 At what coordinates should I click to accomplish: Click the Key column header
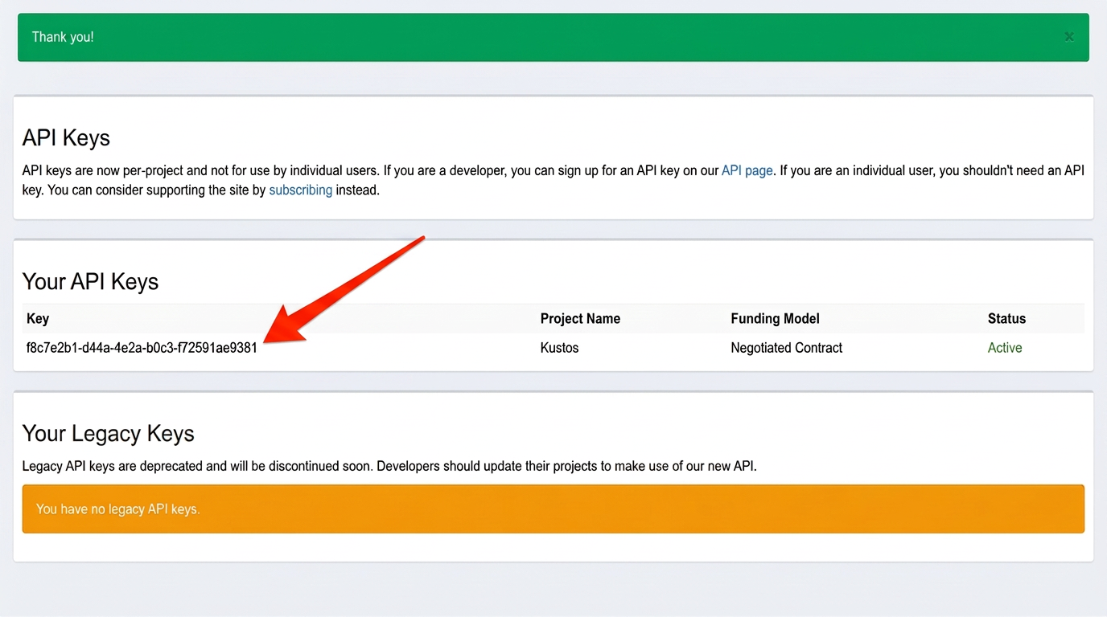point(38,319)
